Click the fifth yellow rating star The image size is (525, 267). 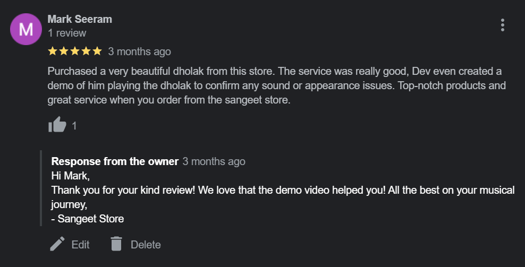tap(97, 51)
